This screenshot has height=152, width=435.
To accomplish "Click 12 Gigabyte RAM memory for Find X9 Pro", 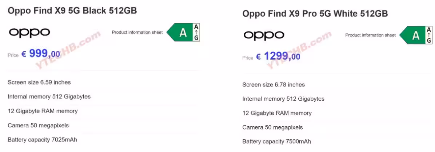I will coord(277,113).
